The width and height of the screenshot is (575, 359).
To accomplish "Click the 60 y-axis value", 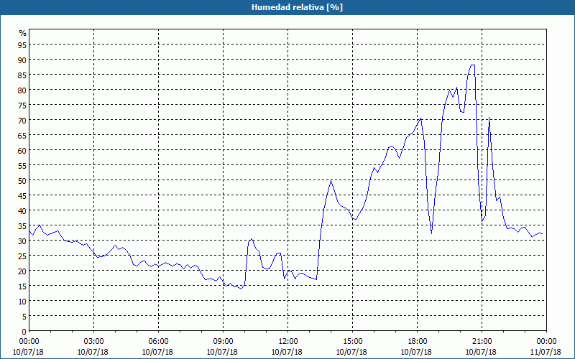I will [x=22, y=150].
